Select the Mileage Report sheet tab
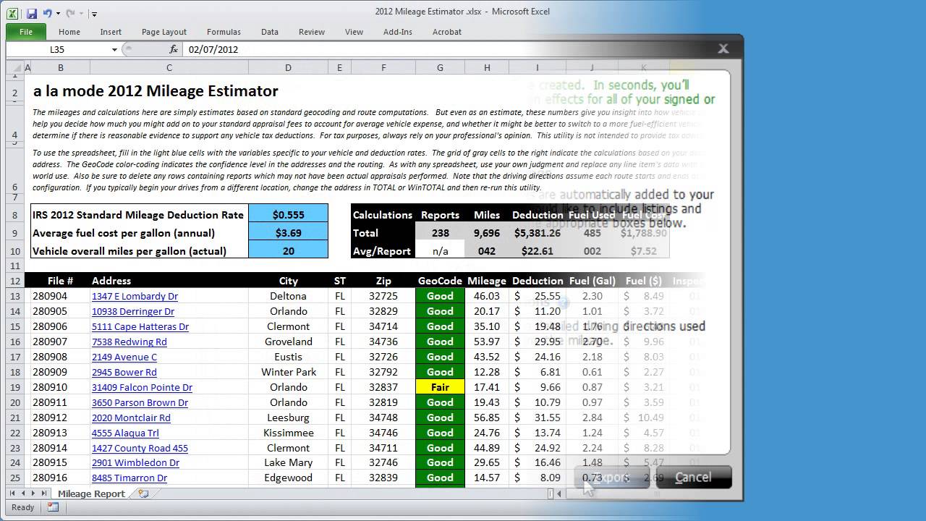The height and width of the screenshot is (521, 926). [91, 494]
